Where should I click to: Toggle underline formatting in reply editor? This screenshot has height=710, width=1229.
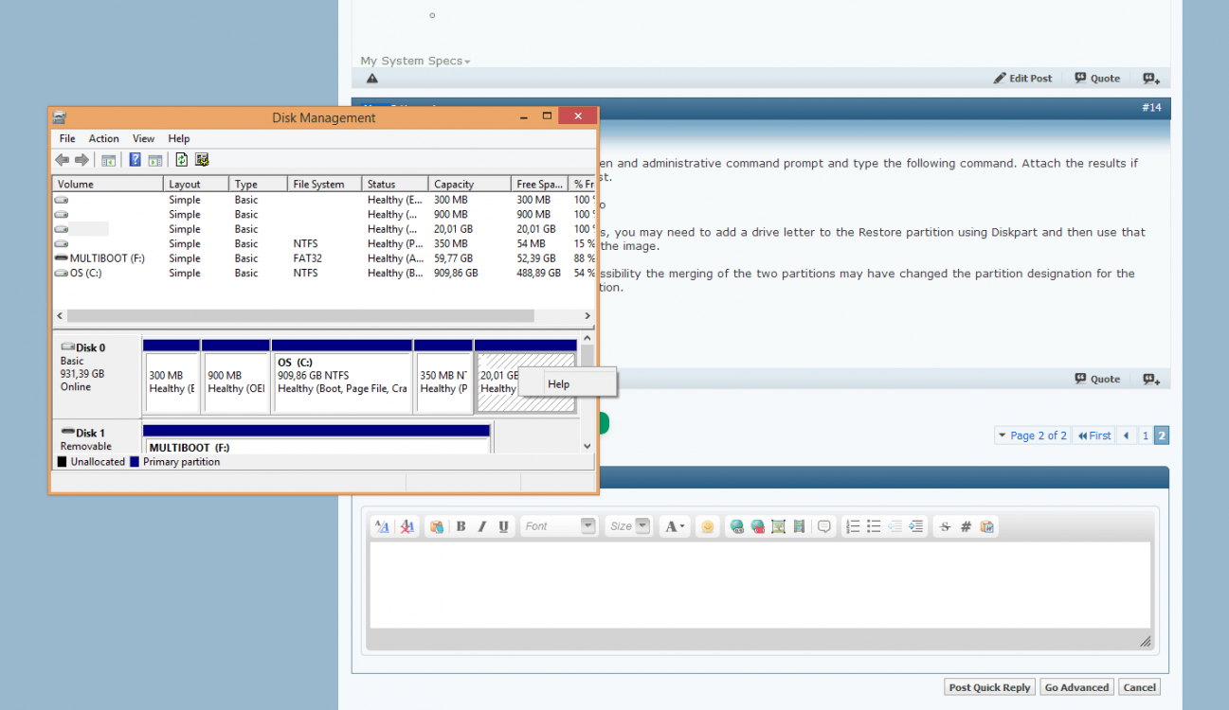[x=503, y=526]
